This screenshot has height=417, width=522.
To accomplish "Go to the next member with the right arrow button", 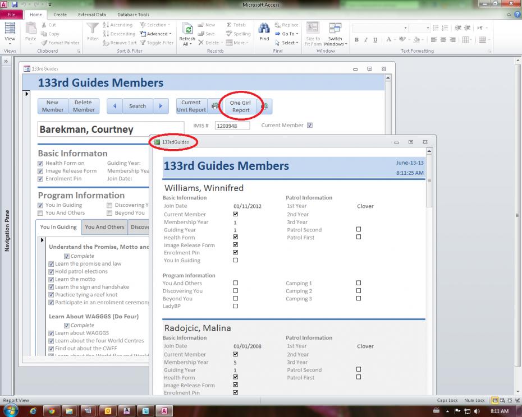I will 161,106.
